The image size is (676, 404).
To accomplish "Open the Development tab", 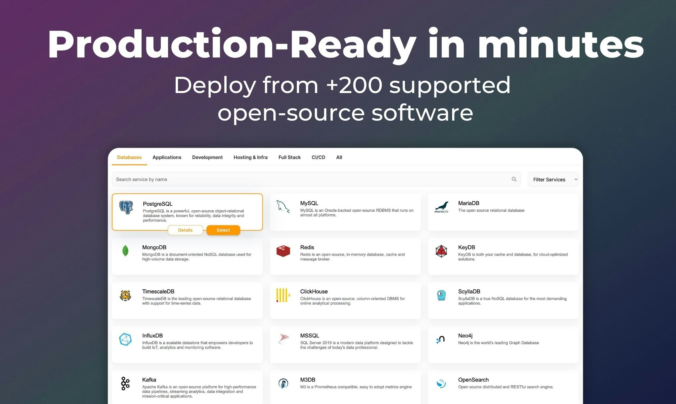I will tap(207, 157).
